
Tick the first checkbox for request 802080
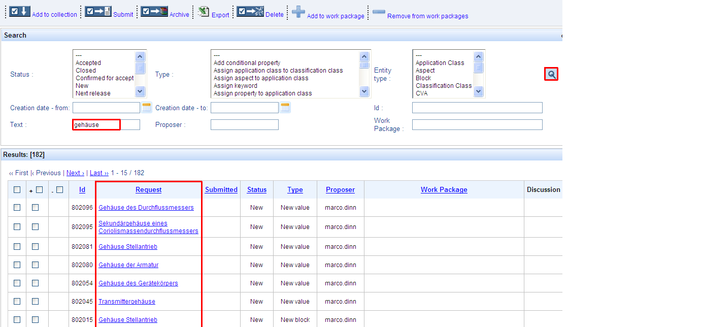[x=17, y=265]
